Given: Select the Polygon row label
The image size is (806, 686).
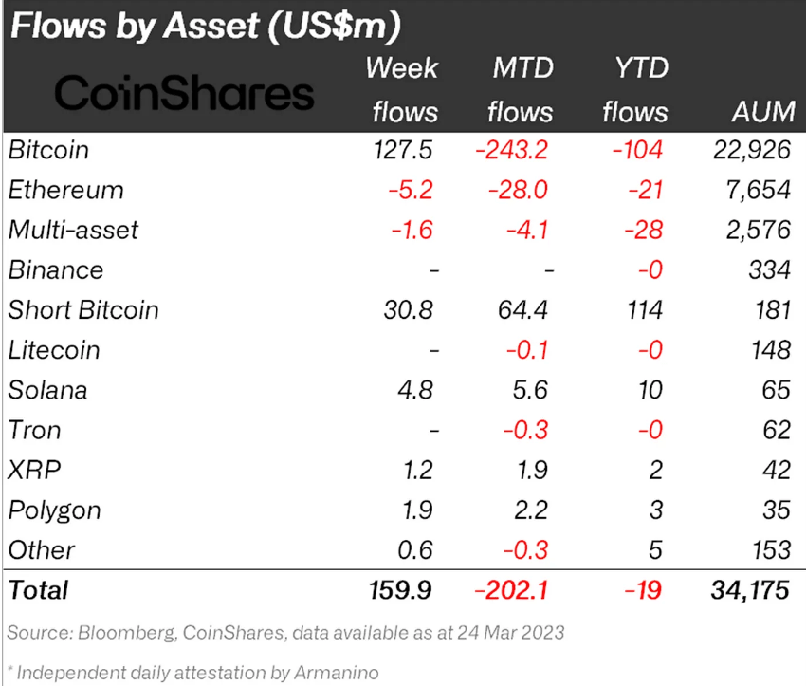Looking at the screenshot, I should [54, 510].
